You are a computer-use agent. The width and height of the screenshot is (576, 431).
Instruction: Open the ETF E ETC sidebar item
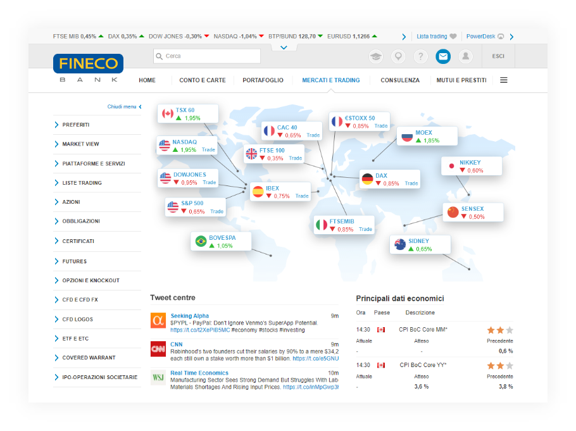tap(97, 339)
